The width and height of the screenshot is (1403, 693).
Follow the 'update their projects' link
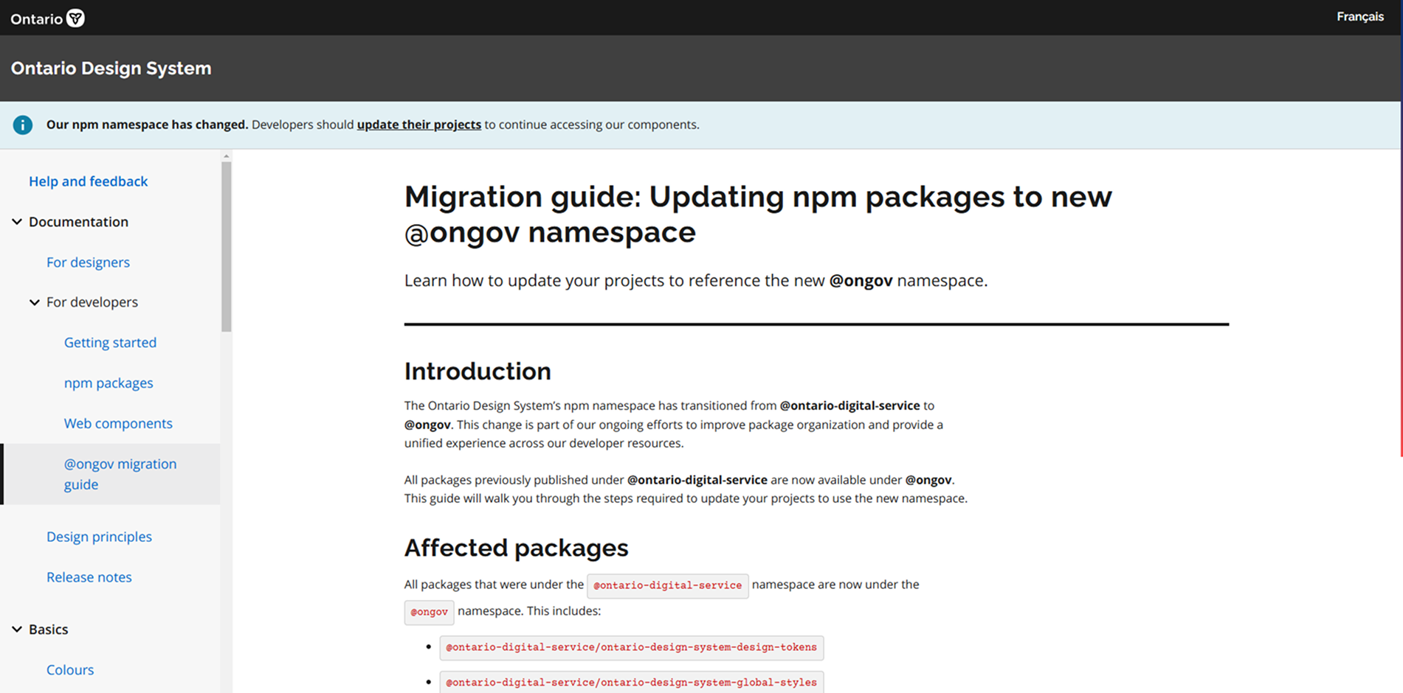tap(418, 125)
